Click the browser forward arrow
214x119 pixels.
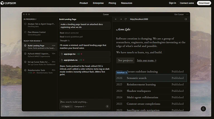pos(121,19)
